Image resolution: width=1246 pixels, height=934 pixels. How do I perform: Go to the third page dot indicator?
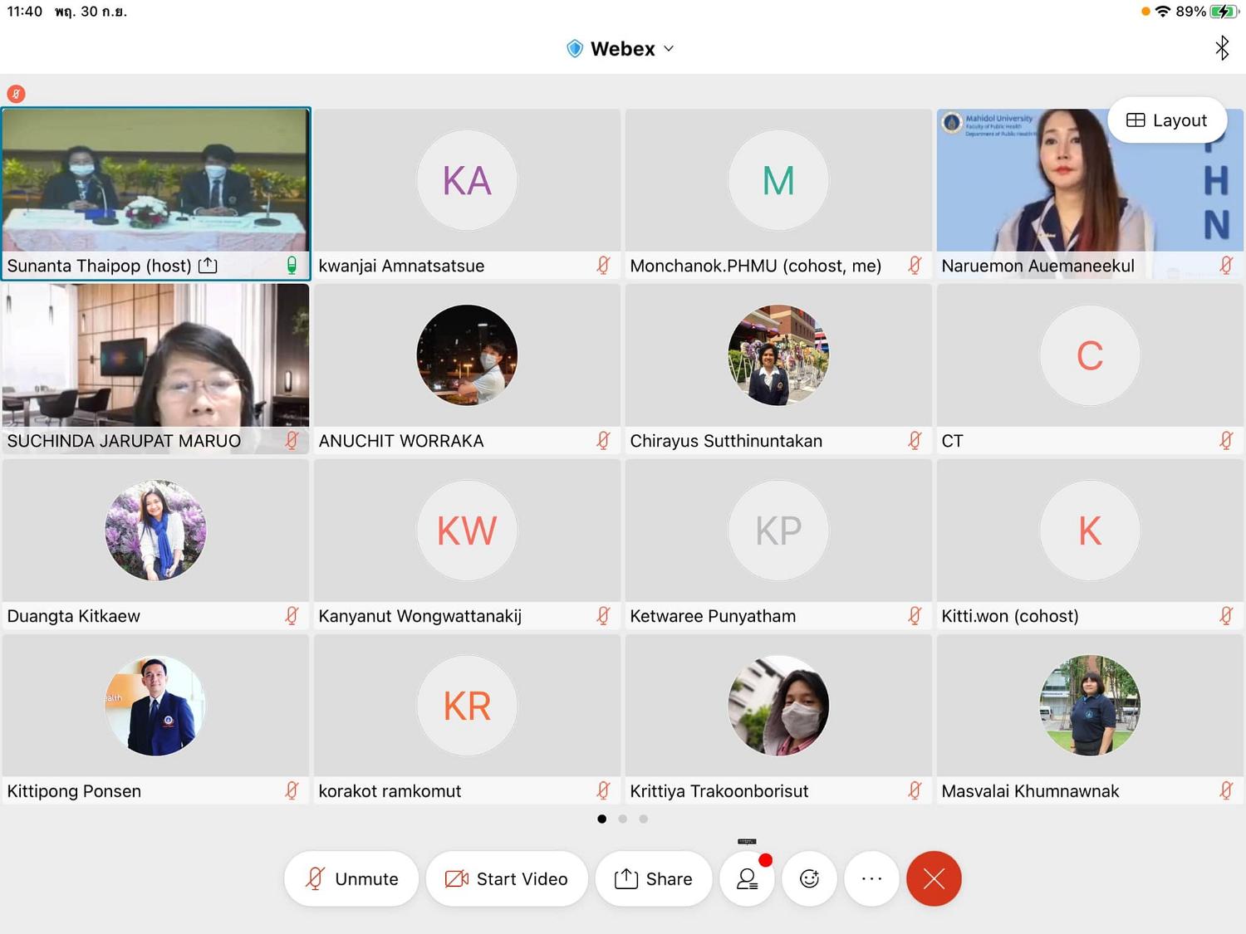coord(643,819)
